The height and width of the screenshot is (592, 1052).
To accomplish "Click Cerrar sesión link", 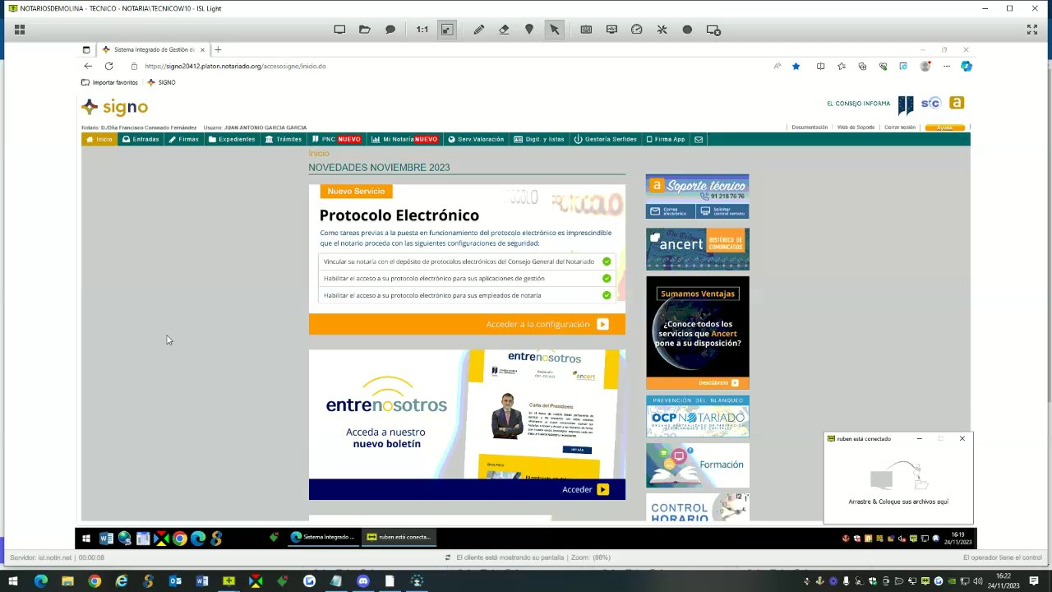I will click(900, 127).
